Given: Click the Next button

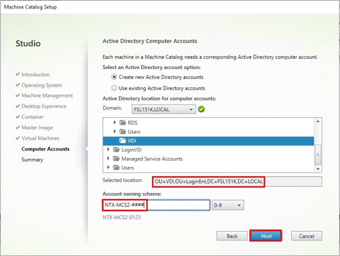Looking at the screenshot, I should [x=266, y=236].
